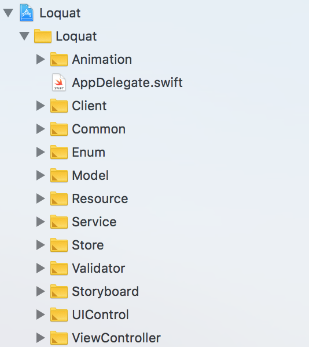The width and height of the screenshot is (309, 347).
Task: Click the Store folder icon
Action: [x=59, y=245]
